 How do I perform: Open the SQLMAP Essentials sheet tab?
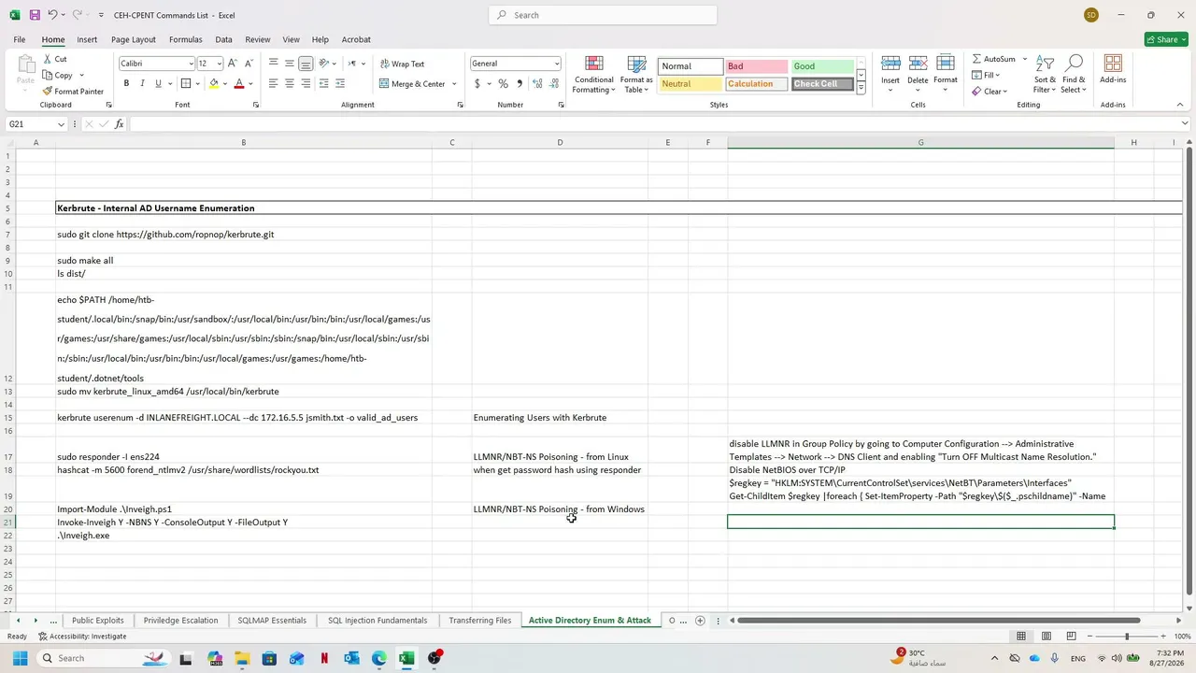[x=272, y=621]
